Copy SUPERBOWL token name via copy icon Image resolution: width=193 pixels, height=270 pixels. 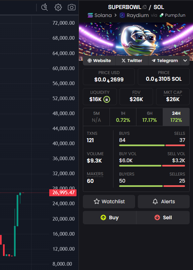144,7
